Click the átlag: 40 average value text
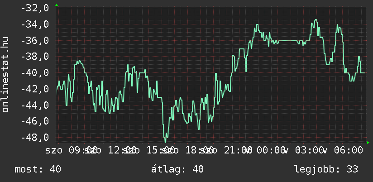 pos(177,169)
